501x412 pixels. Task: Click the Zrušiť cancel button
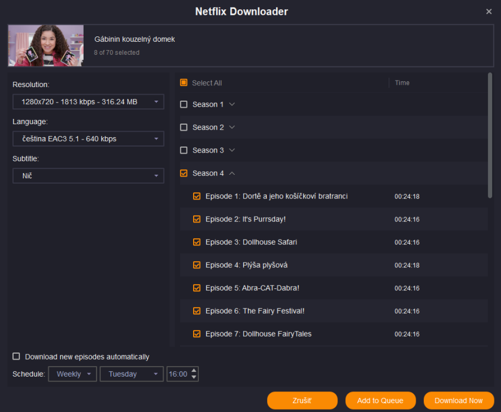click(302, 401)
